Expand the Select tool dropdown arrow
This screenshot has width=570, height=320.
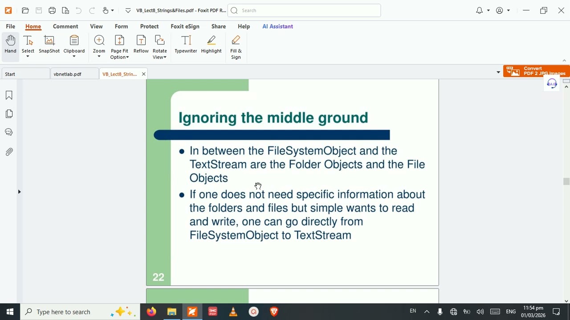(x=28, y=57)
